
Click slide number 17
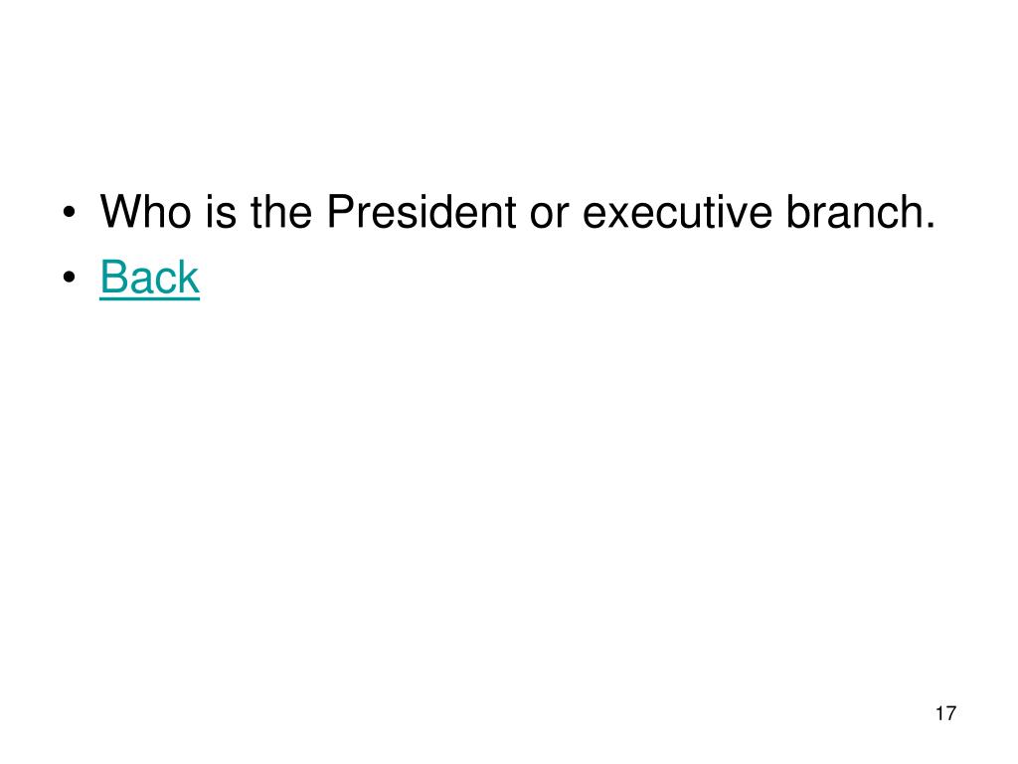(945, 713)
